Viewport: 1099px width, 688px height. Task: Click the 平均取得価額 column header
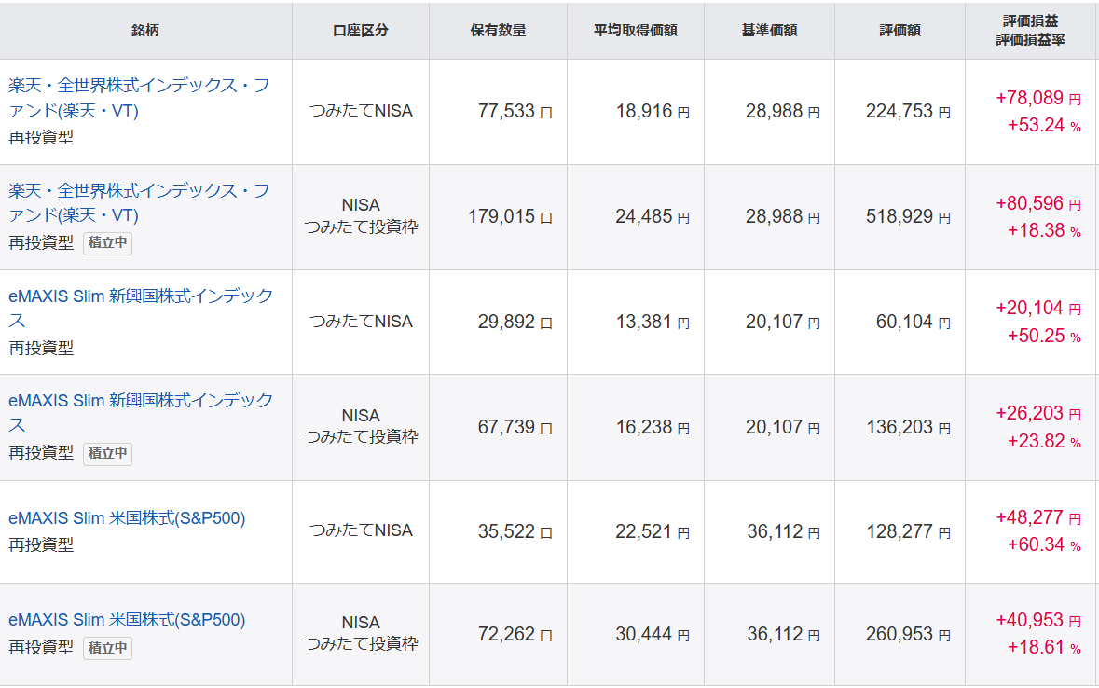coord(635,31)
